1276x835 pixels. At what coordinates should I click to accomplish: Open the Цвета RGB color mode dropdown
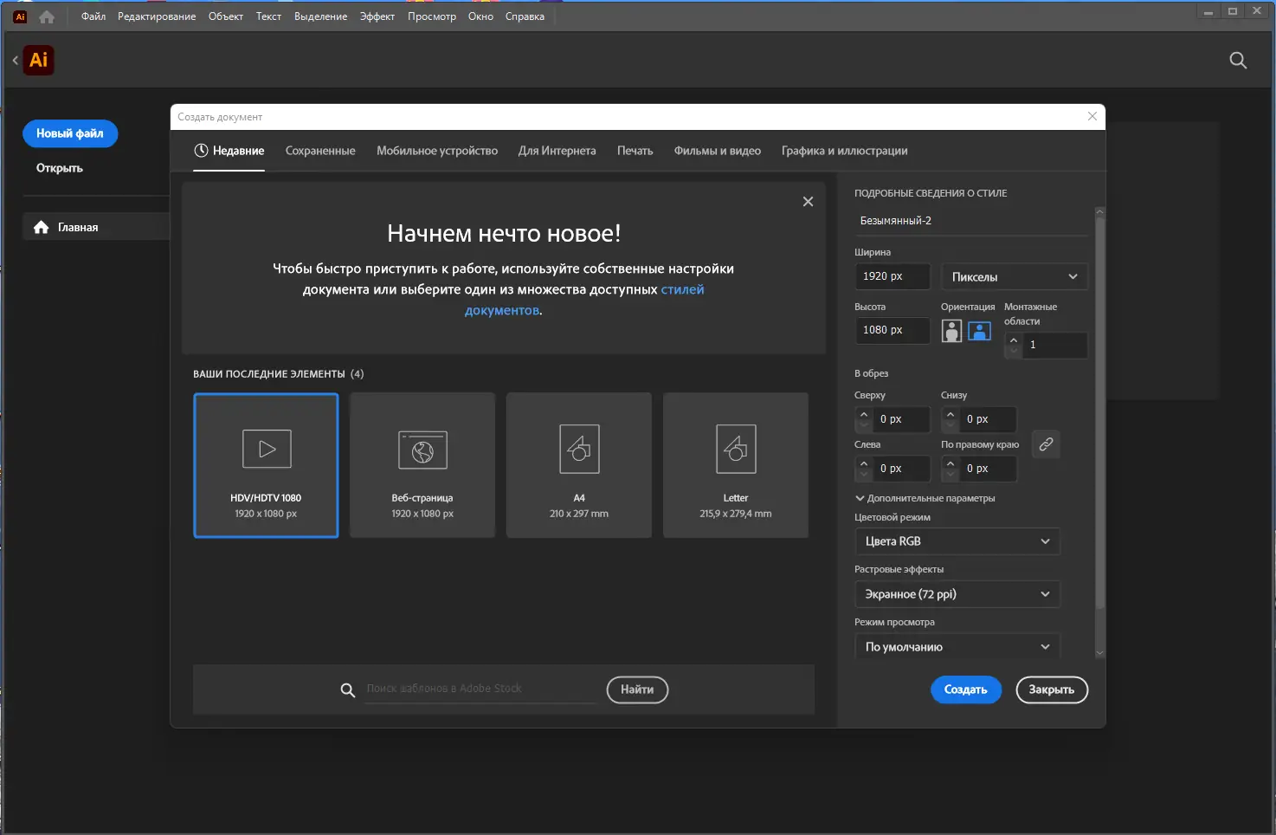click(957, 541)
